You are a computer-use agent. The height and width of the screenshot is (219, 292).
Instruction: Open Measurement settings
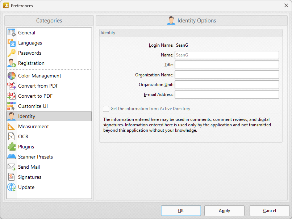click(49, 126)
